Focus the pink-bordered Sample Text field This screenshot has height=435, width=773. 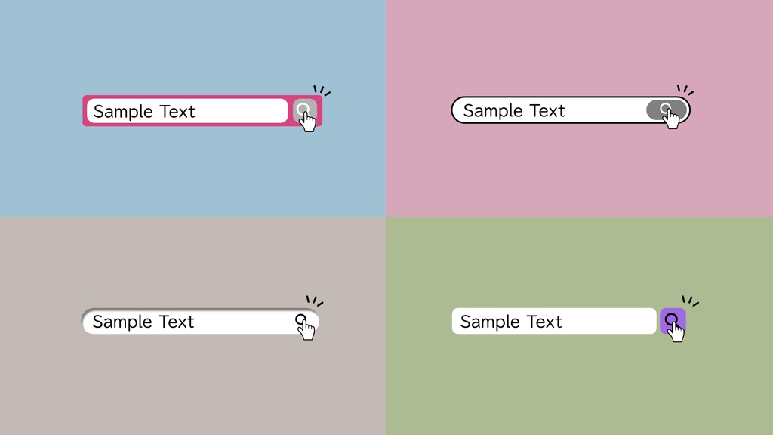pos(186,111)
